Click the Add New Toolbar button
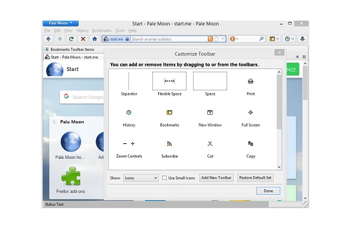 tap(216, 177)
